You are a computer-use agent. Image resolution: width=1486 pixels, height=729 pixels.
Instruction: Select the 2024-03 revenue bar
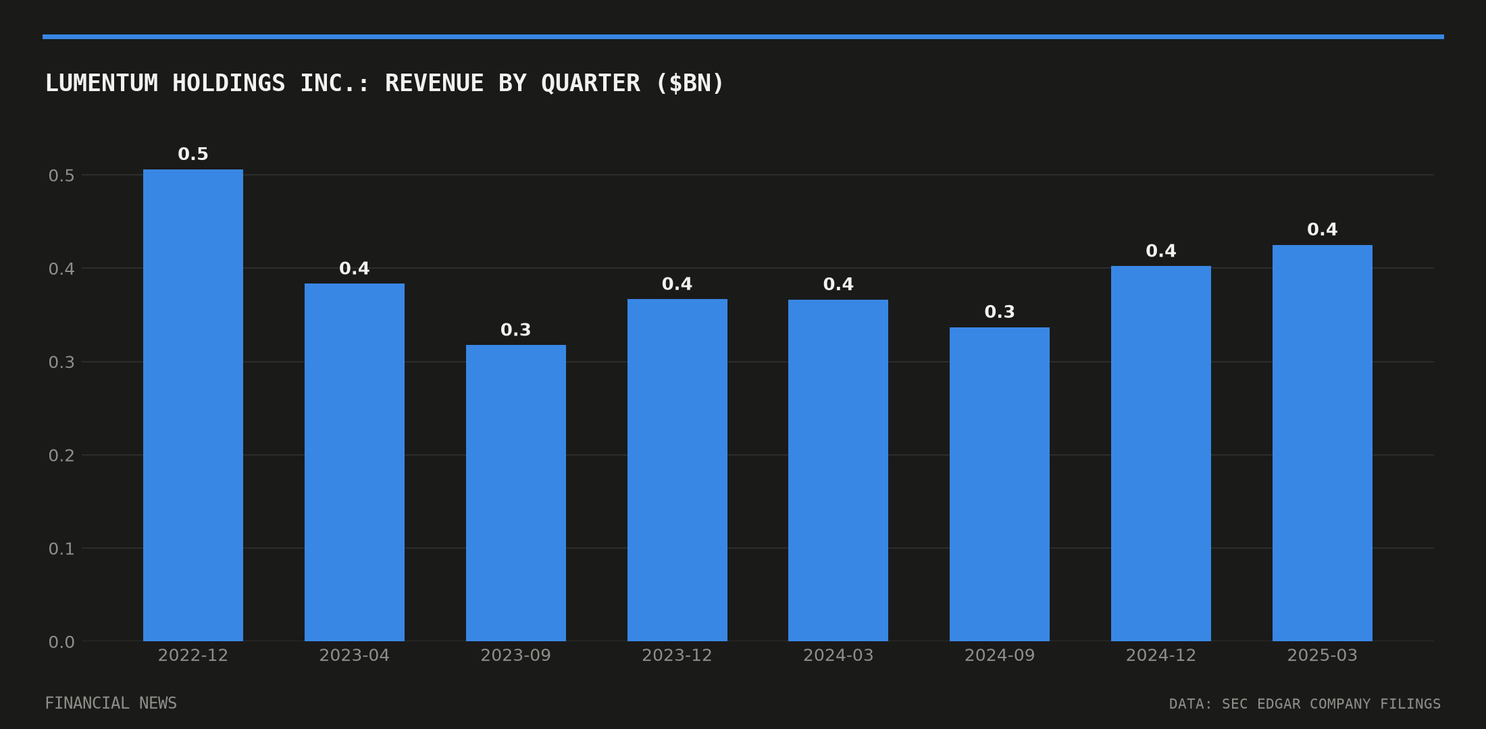[x=838, y=470]
